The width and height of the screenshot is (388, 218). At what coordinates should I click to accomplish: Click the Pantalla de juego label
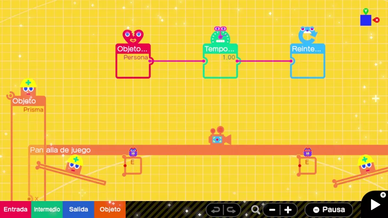(x=60, y=150)
